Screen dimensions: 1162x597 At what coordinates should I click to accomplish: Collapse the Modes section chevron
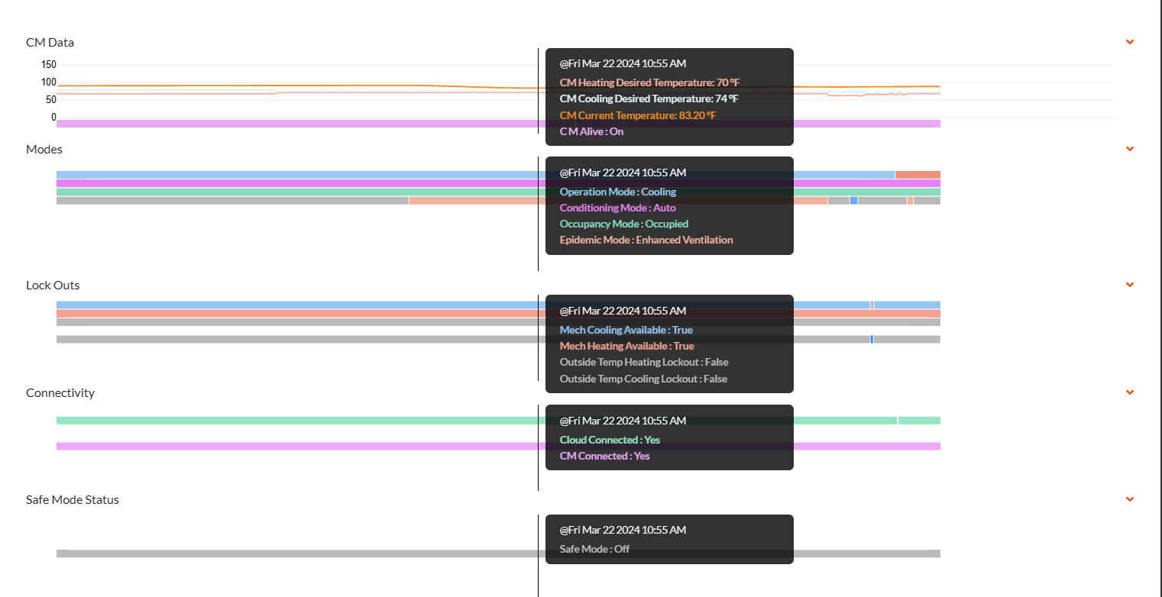[x=1130, y=149]
